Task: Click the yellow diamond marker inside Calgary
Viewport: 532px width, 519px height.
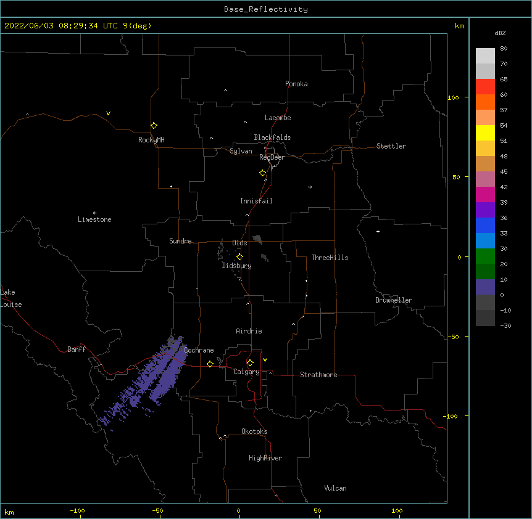Action: pyautogui.click(x=250, y=363)
